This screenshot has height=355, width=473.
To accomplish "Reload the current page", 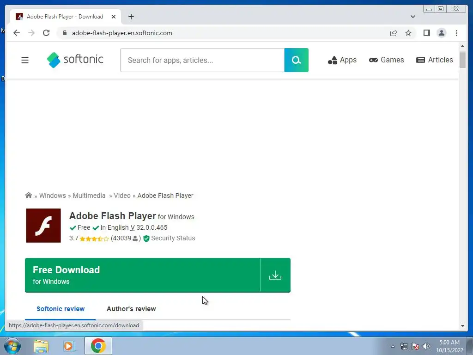I will (46, 33).
